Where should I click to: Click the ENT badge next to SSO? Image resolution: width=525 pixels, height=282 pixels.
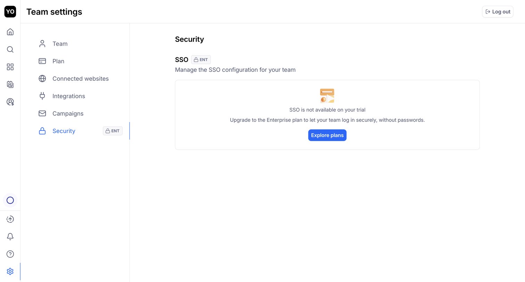201,60
